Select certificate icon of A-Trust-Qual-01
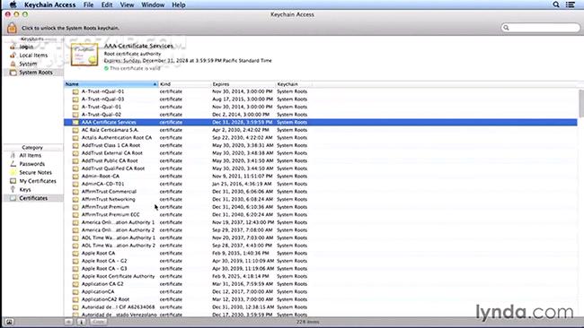 [x=75, y=107]
